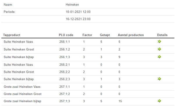Click the Factor column header
175x106 pixels.
(87, 35)
